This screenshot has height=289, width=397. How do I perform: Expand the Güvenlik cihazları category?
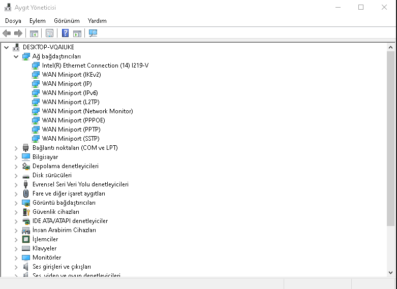pyautogui.click(x=16, y=212)
